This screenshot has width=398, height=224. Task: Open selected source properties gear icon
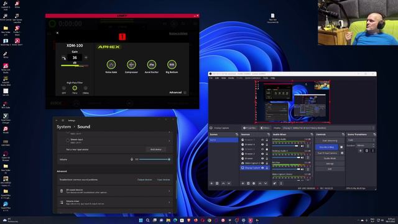[254, 184]
